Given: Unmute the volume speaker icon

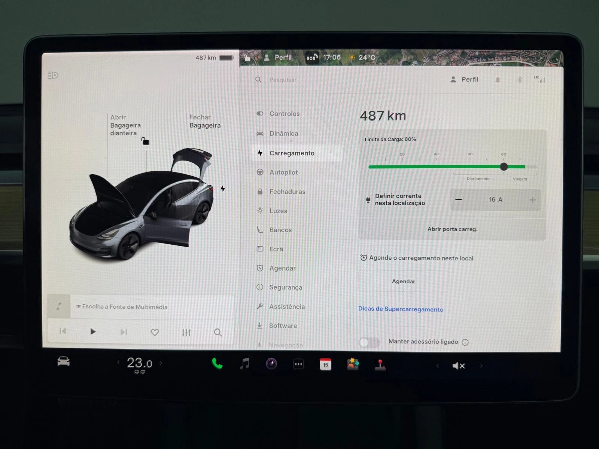Looking at the screenshot, I should tap(459, 366).
